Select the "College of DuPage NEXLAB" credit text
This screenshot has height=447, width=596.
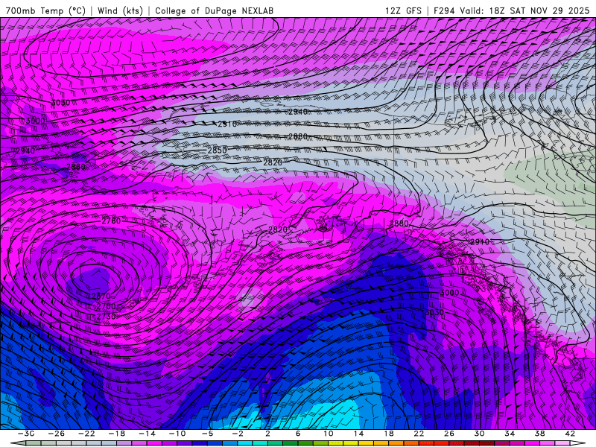[214, 10]
